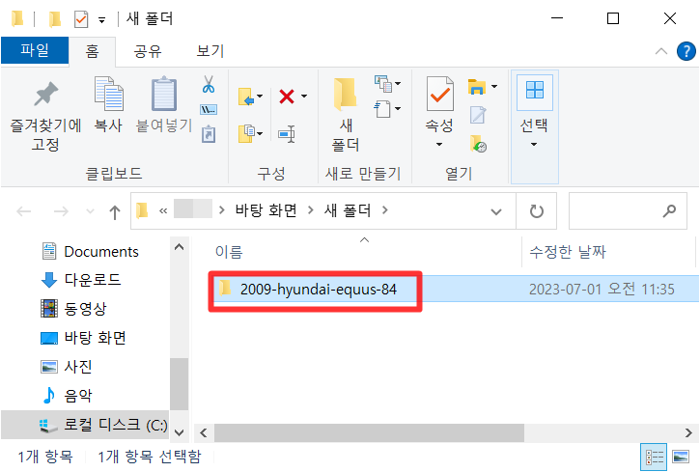Expand the chevron after 새 폴더 in the address bar
700x472 pixels.
385,210
